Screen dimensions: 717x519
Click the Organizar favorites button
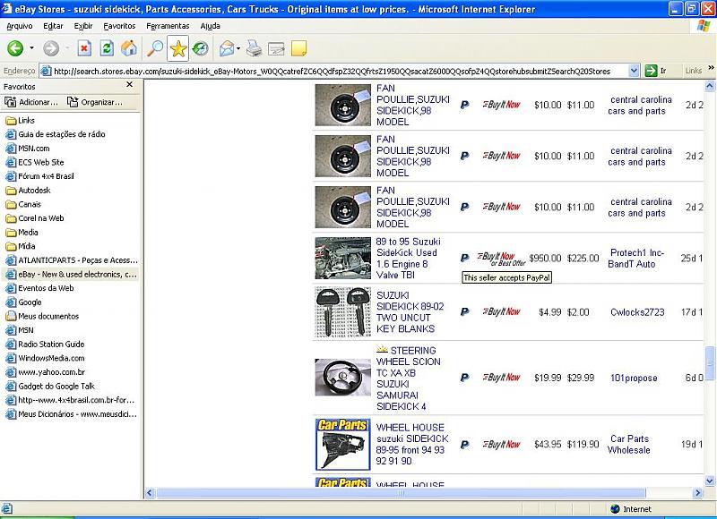coord(95,102)
